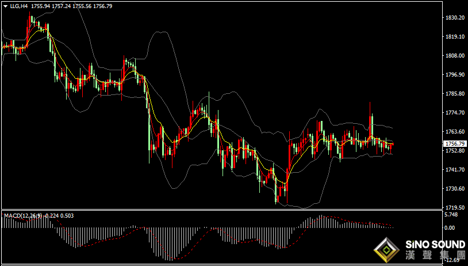
Task: Click the 1741.70 price axis label
Action: (454, 169)
